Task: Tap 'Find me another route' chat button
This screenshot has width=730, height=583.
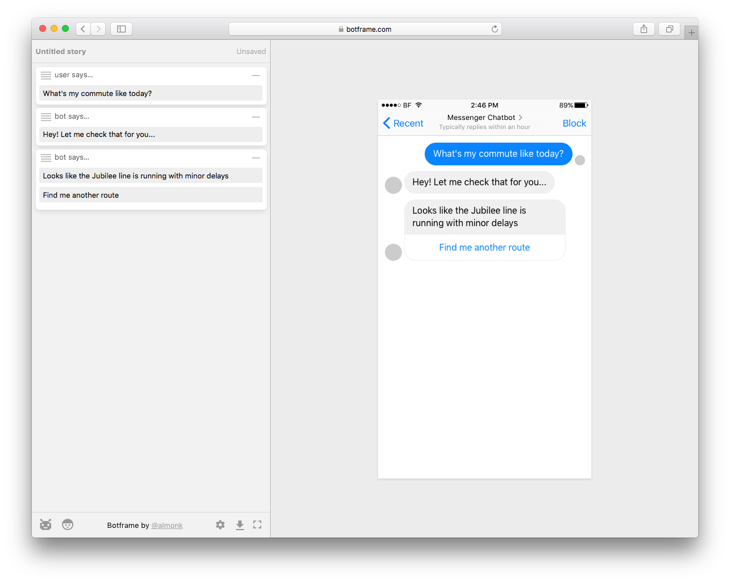Action: [484, 247]
